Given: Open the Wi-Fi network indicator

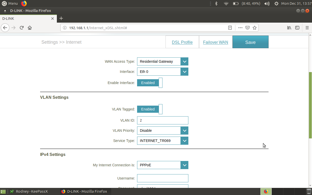Looking at the screenshot, I should (x=226, y=4).
